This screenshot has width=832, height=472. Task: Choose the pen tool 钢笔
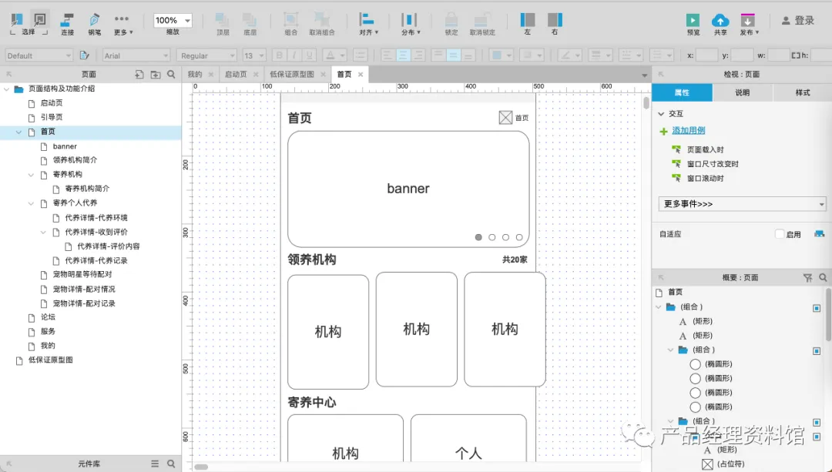[x=95, y=23]
